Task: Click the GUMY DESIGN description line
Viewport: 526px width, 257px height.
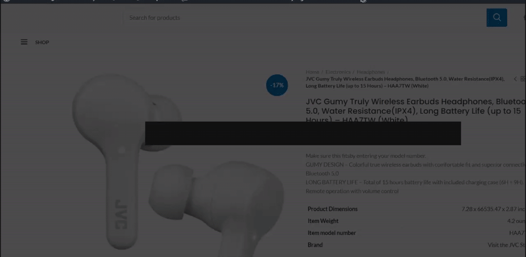Action: point(416,165)
